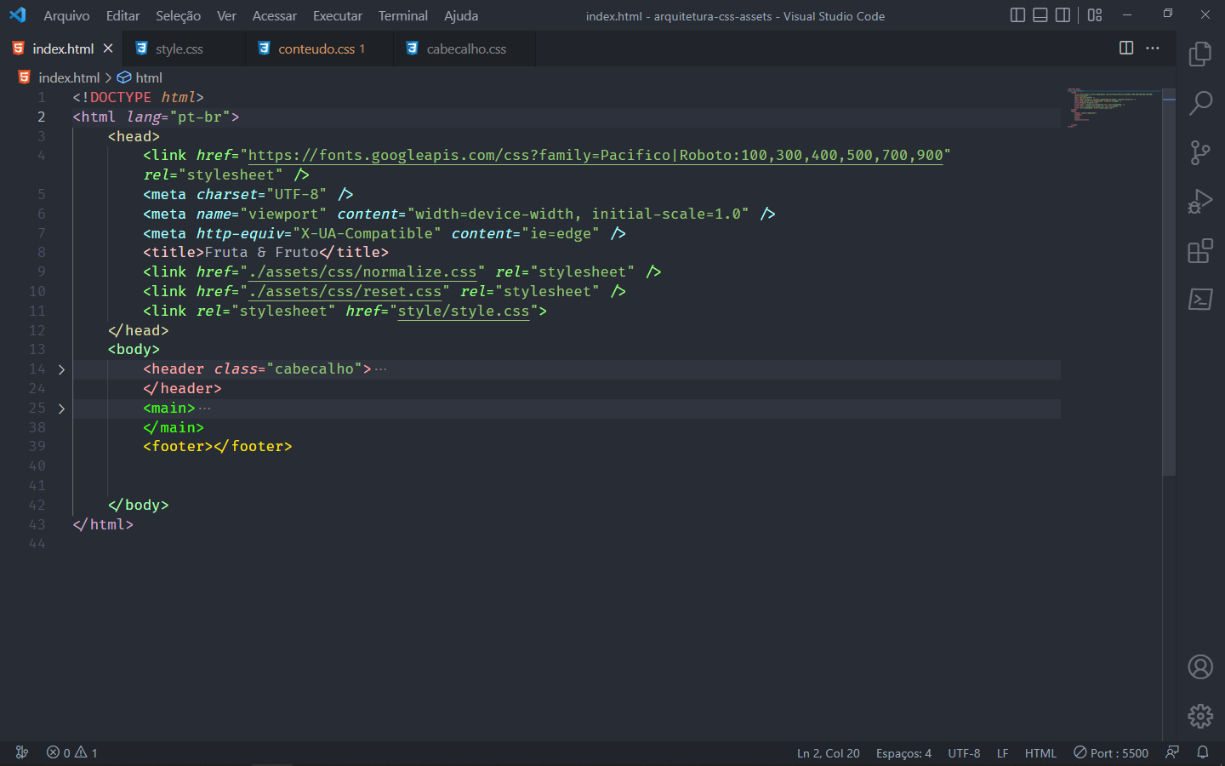1225x766 pixels.
Task: Open the Seleção menu
Action: (178, 15)
